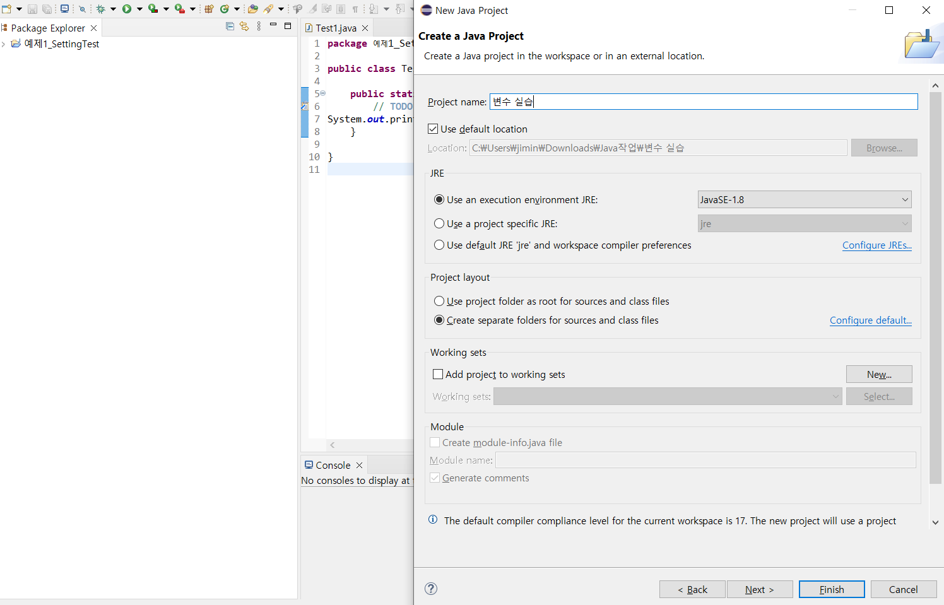Select Use an execution environment JRE radio

pos(439,199)
